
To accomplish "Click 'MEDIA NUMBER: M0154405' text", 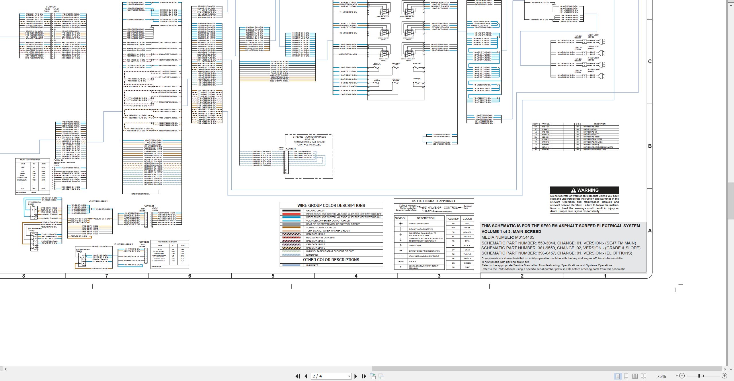I will (508, 237).
